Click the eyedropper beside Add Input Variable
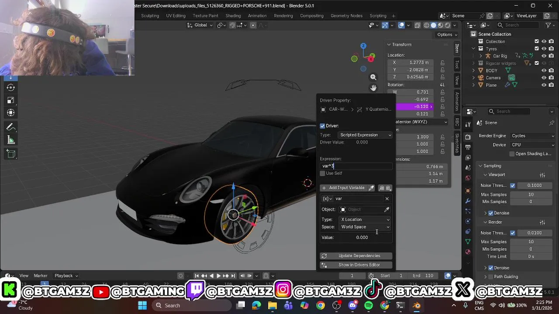 coord(371,188)
